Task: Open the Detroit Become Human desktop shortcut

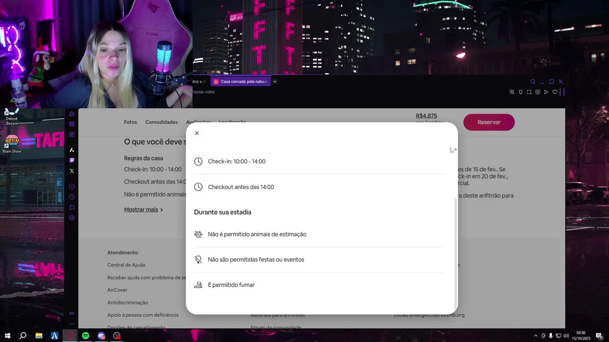Action: [12, 117]
